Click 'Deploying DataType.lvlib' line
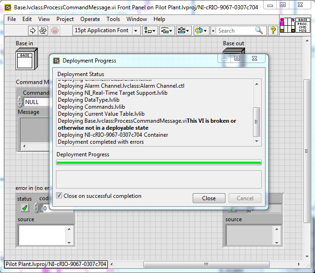This screenshot has width=315, height=273. point(89,100)
